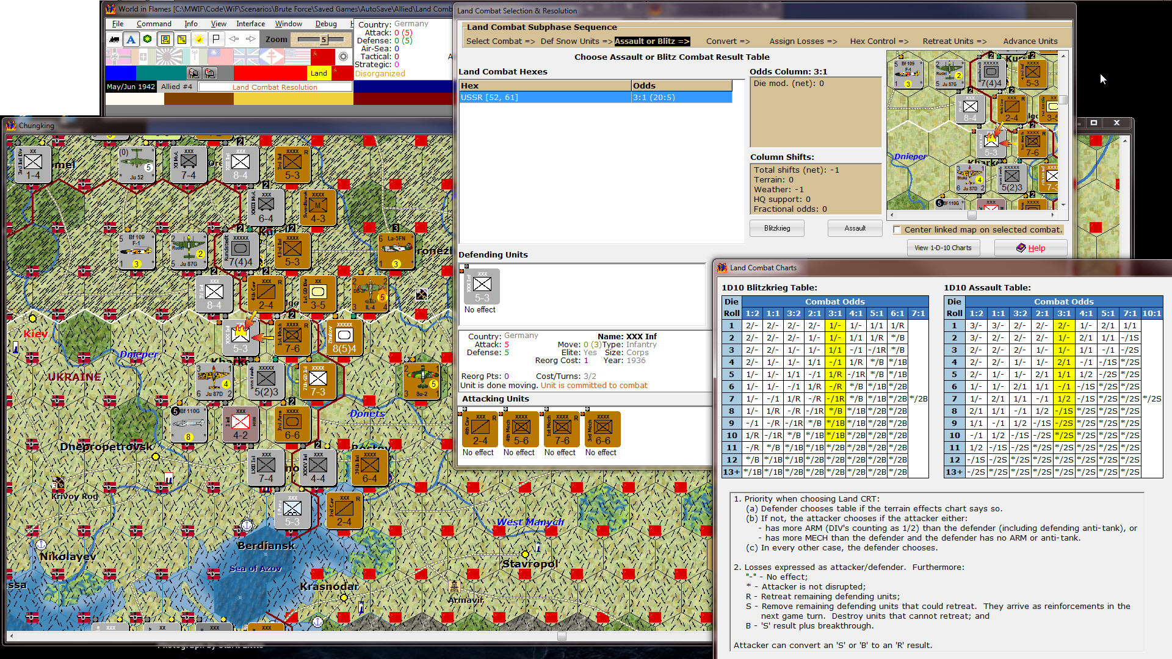Viewport: 1172px width, 659px height.
Task: Open the Command menu
Action: coord(154,24)
